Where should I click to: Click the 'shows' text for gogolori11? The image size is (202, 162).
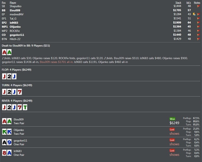(174, 144)
